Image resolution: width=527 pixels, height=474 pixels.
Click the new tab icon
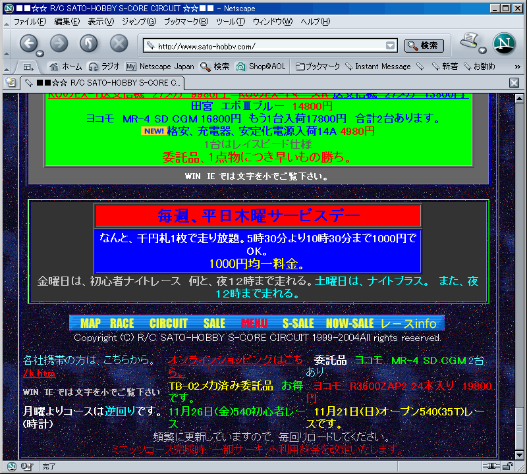pos(11,82)
